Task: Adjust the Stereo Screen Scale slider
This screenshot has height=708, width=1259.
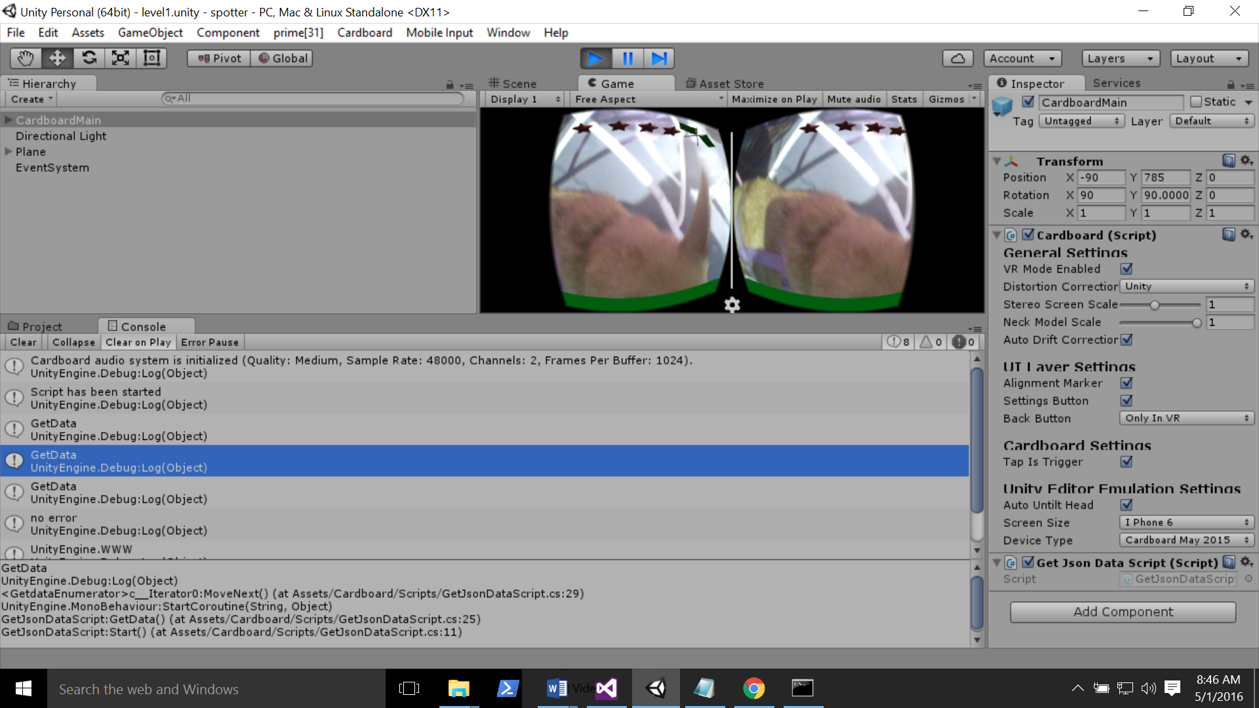Action: [x=1154, y=305]
